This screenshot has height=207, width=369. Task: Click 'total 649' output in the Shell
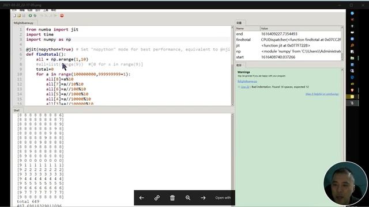click(x=28, y=202)
